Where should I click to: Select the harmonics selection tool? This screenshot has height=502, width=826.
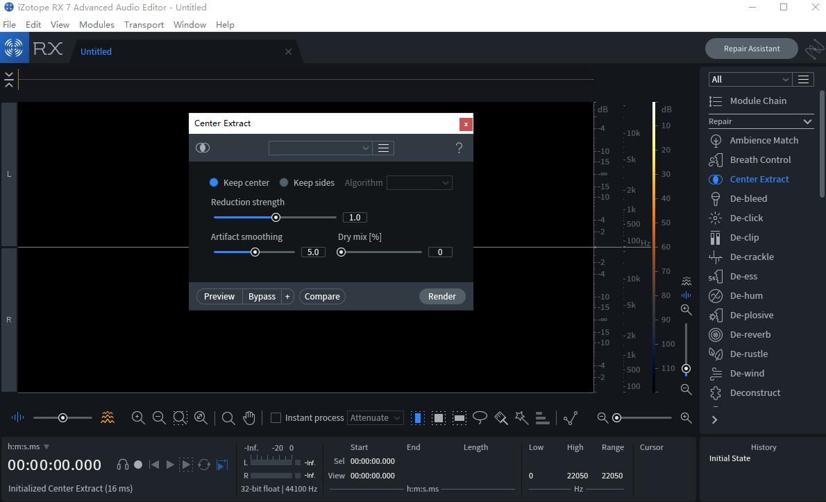pos(542,418)
